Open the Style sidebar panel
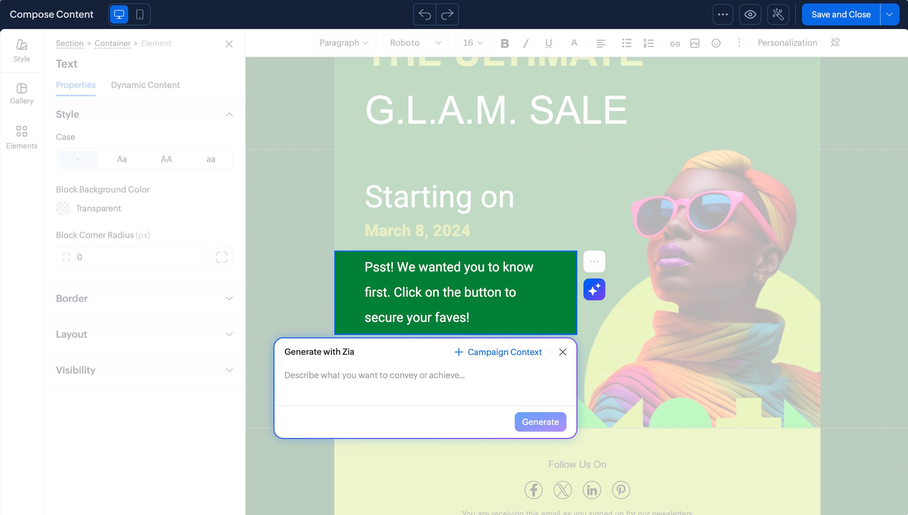This screenshot has width=908, height=515. pos(22,51)
